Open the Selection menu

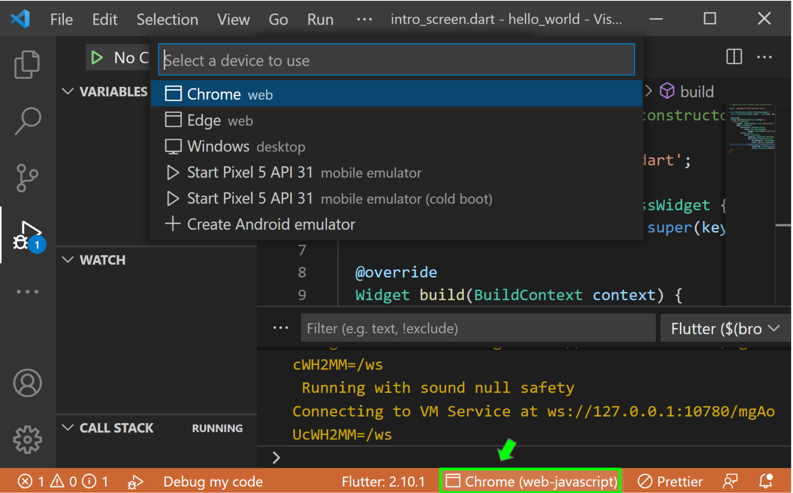[167, 19]
